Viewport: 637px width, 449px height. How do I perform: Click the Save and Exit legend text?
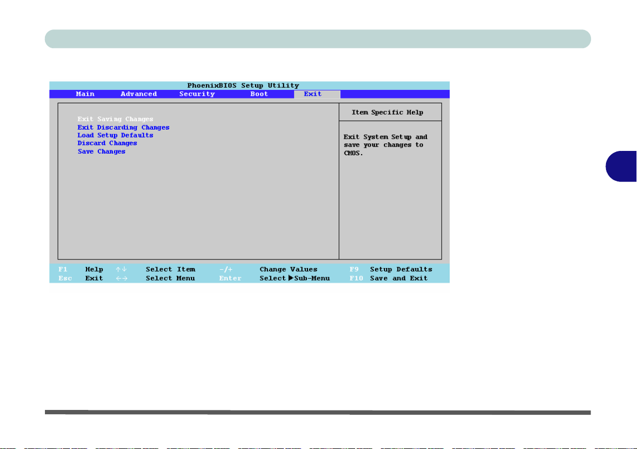tap(398, 278)
